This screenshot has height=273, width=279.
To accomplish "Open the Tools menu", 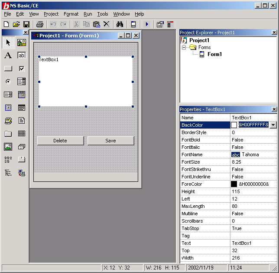I will [103, 14].
